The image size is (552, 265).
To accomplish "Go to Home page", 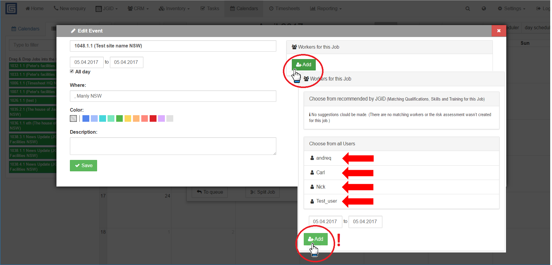I will [x=35, y=9].
